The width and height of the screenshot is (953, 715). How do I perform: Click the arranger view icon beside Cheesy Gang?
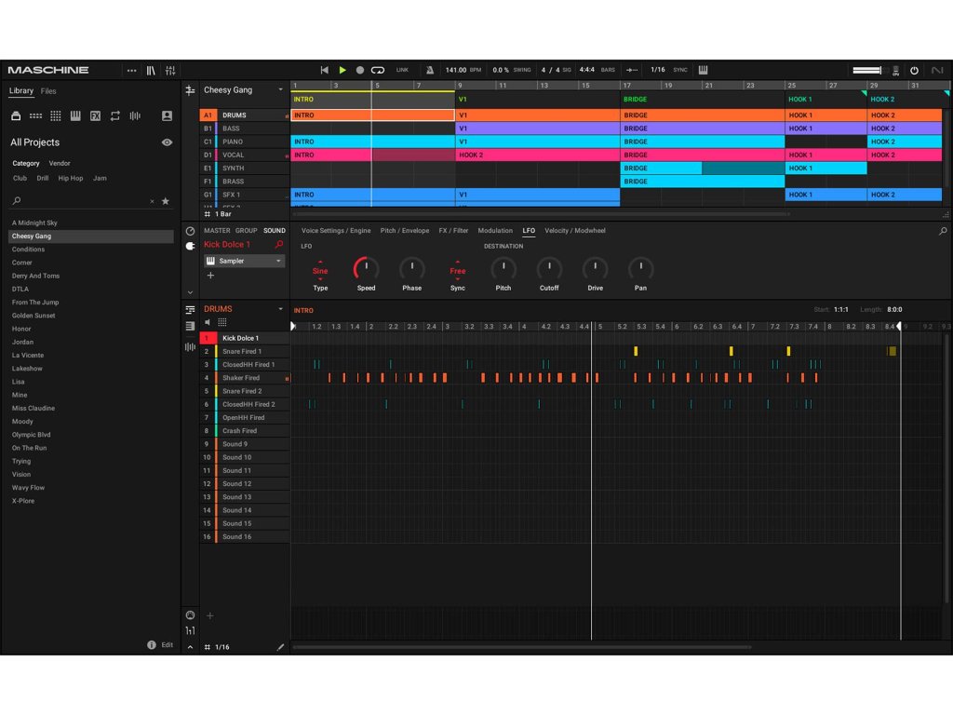[190, 90]
